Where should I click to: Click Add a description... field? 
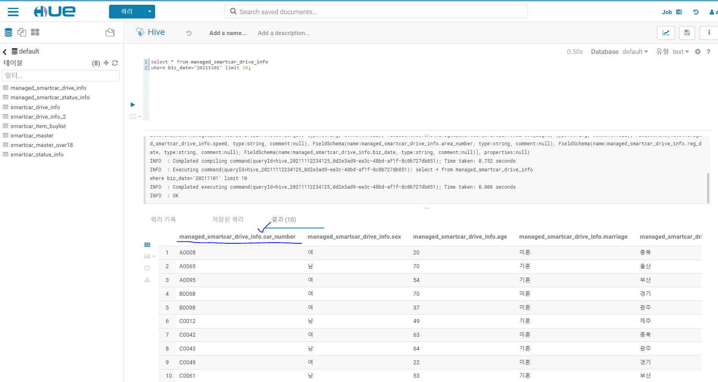pyautogui.click(x=284, y=33)
